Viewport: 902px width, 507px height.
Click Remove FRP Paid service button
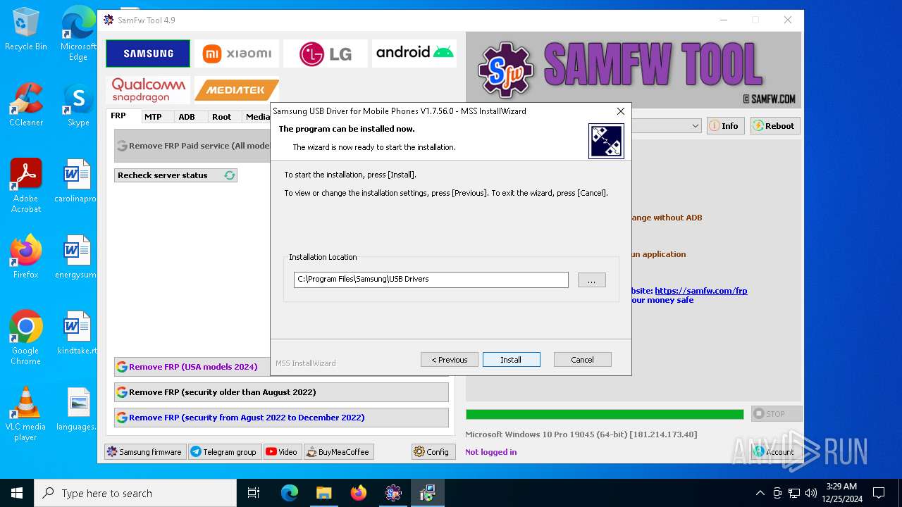pyautogui.click(x=192, y=146)
